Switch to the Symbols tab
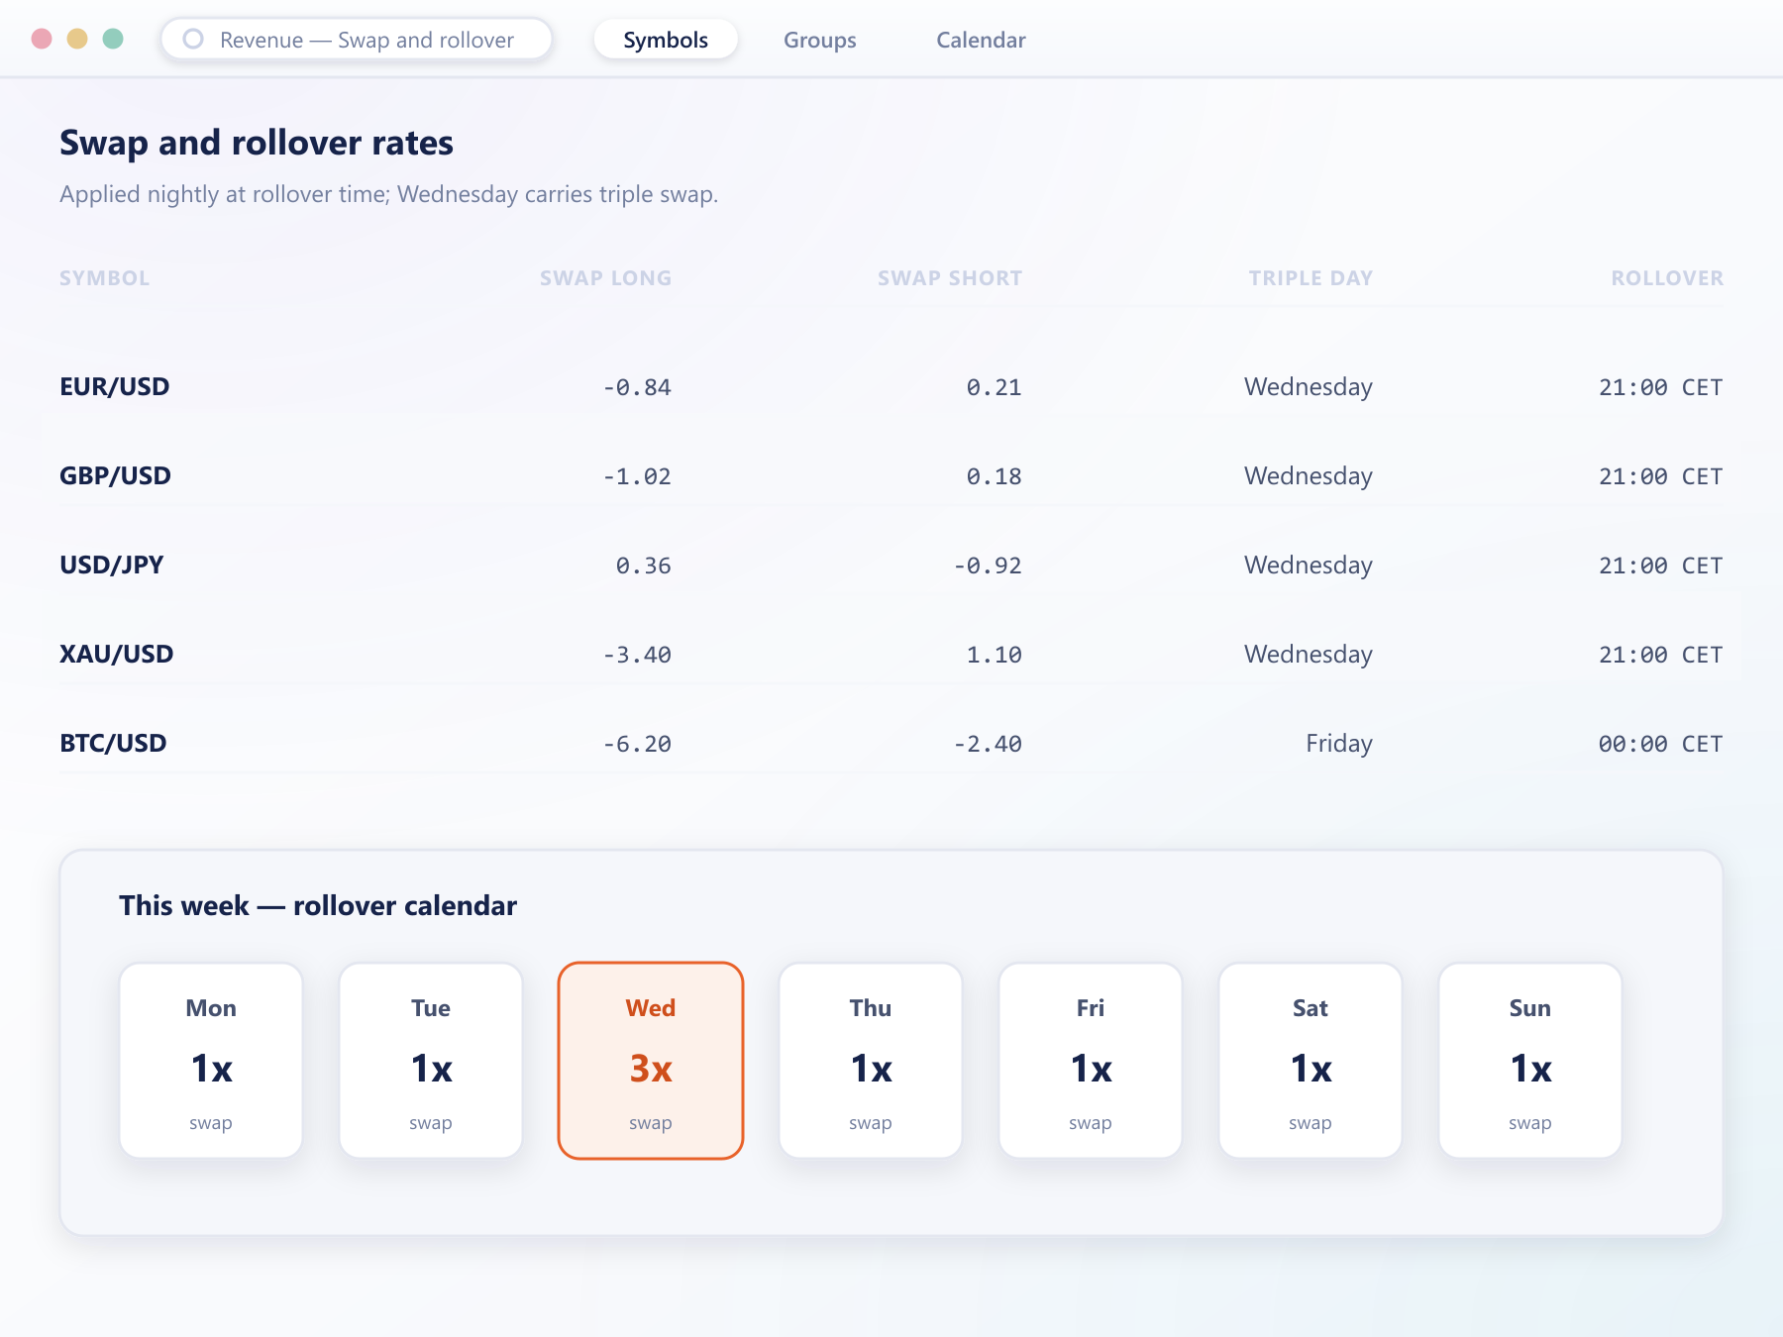This screenshot has height=1337, width=1783. click(x=666, y=40)
